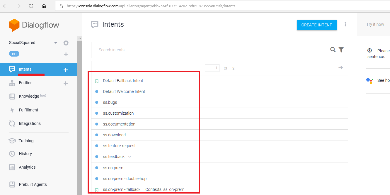Open Integrations in the sidebar

30,123
